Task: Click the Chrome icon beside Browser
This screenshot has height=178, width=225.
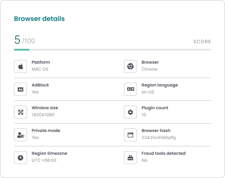Action: tap(130, 66)
